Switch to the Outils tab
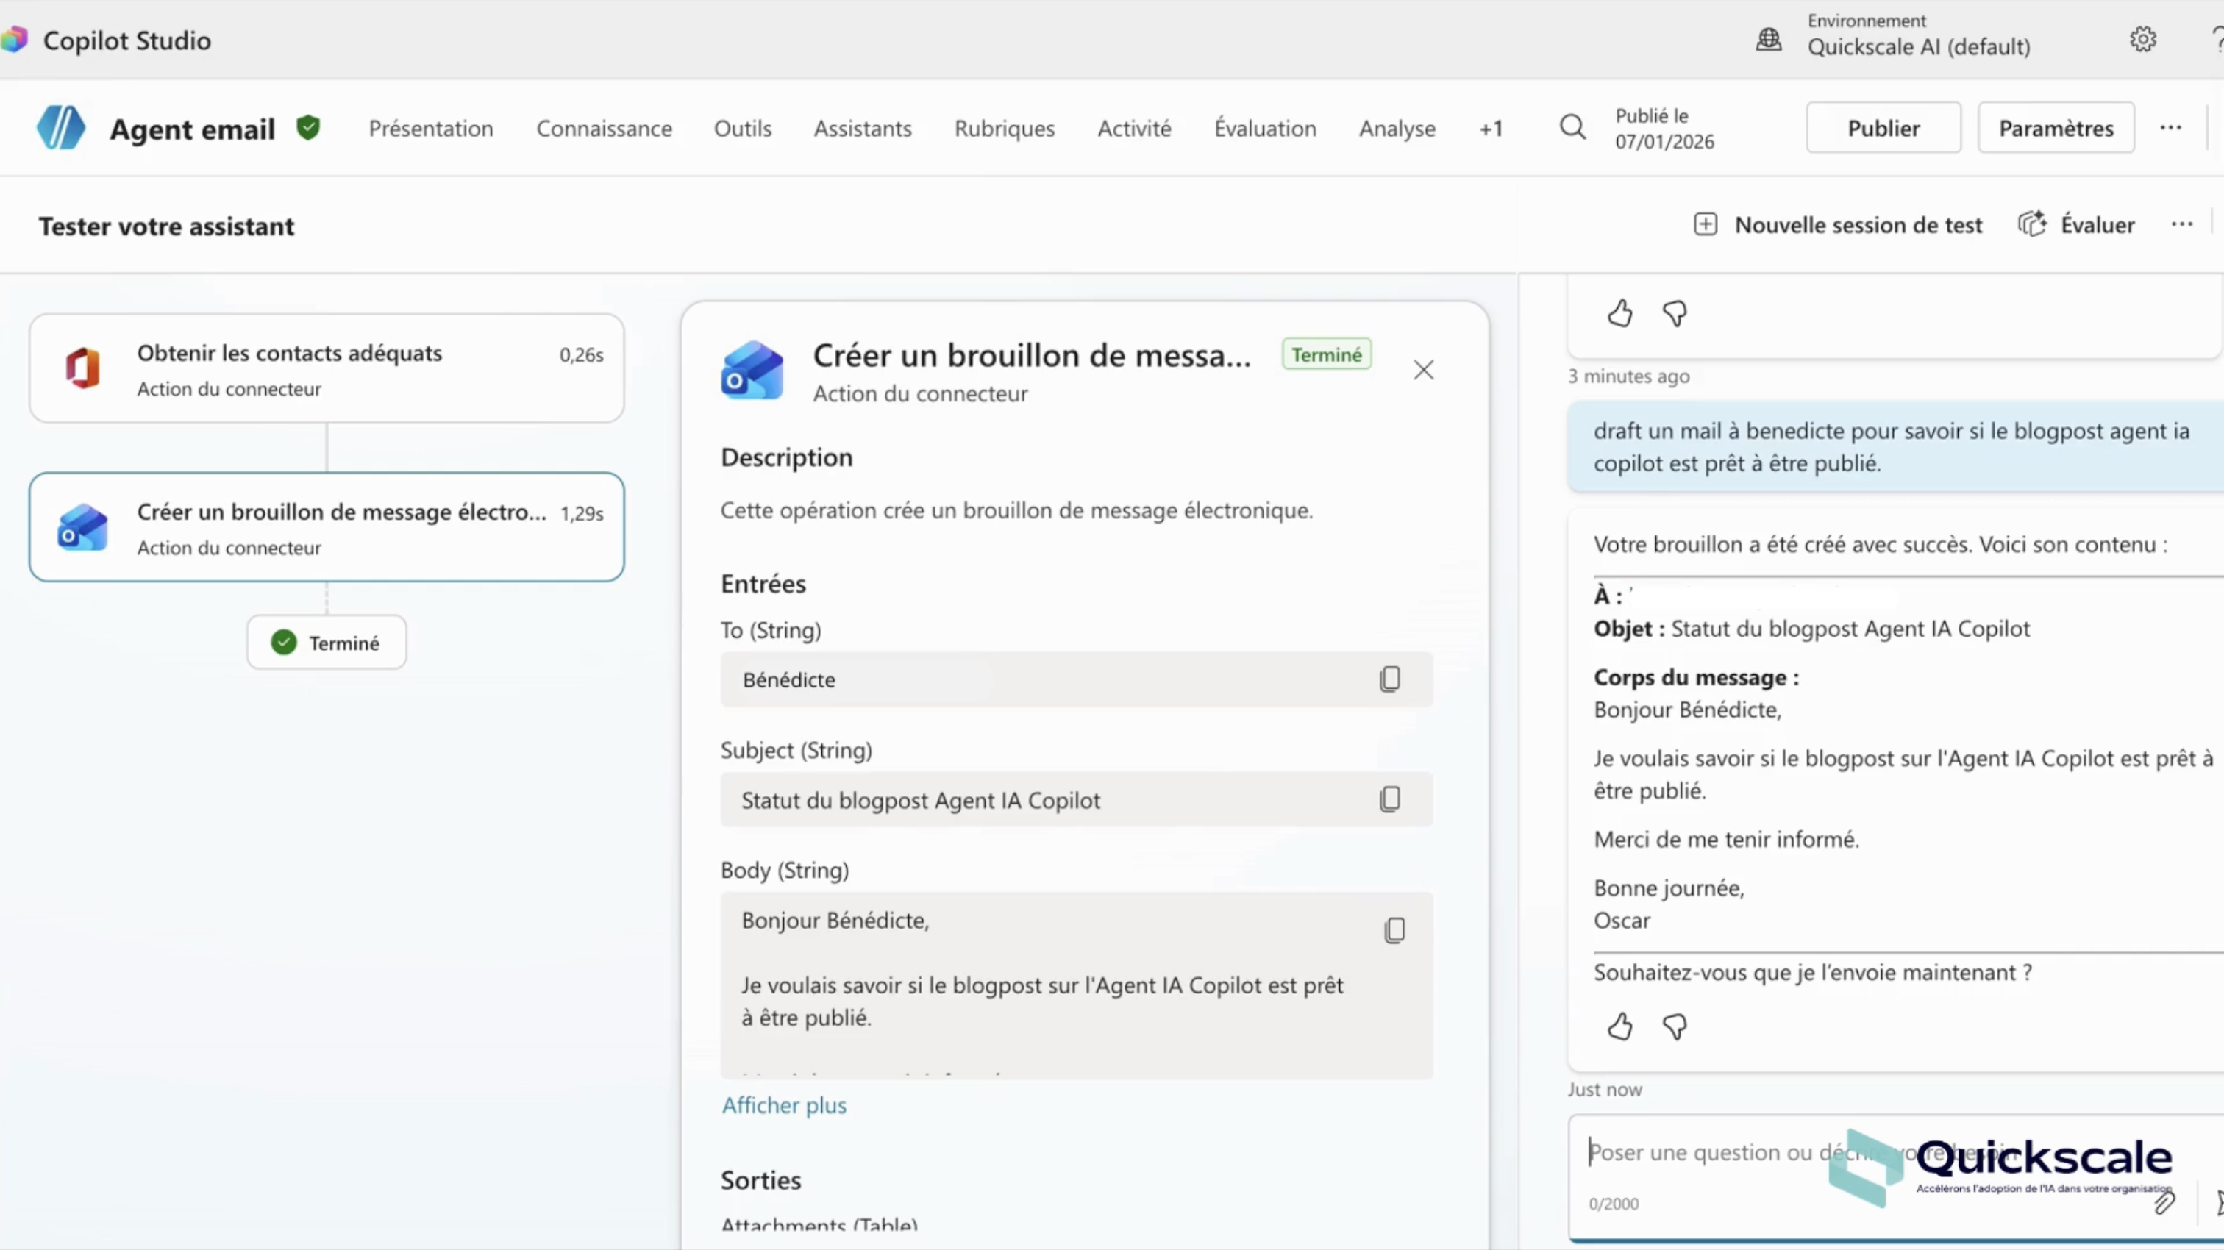2224x1250 pixels. coord(741,129)
